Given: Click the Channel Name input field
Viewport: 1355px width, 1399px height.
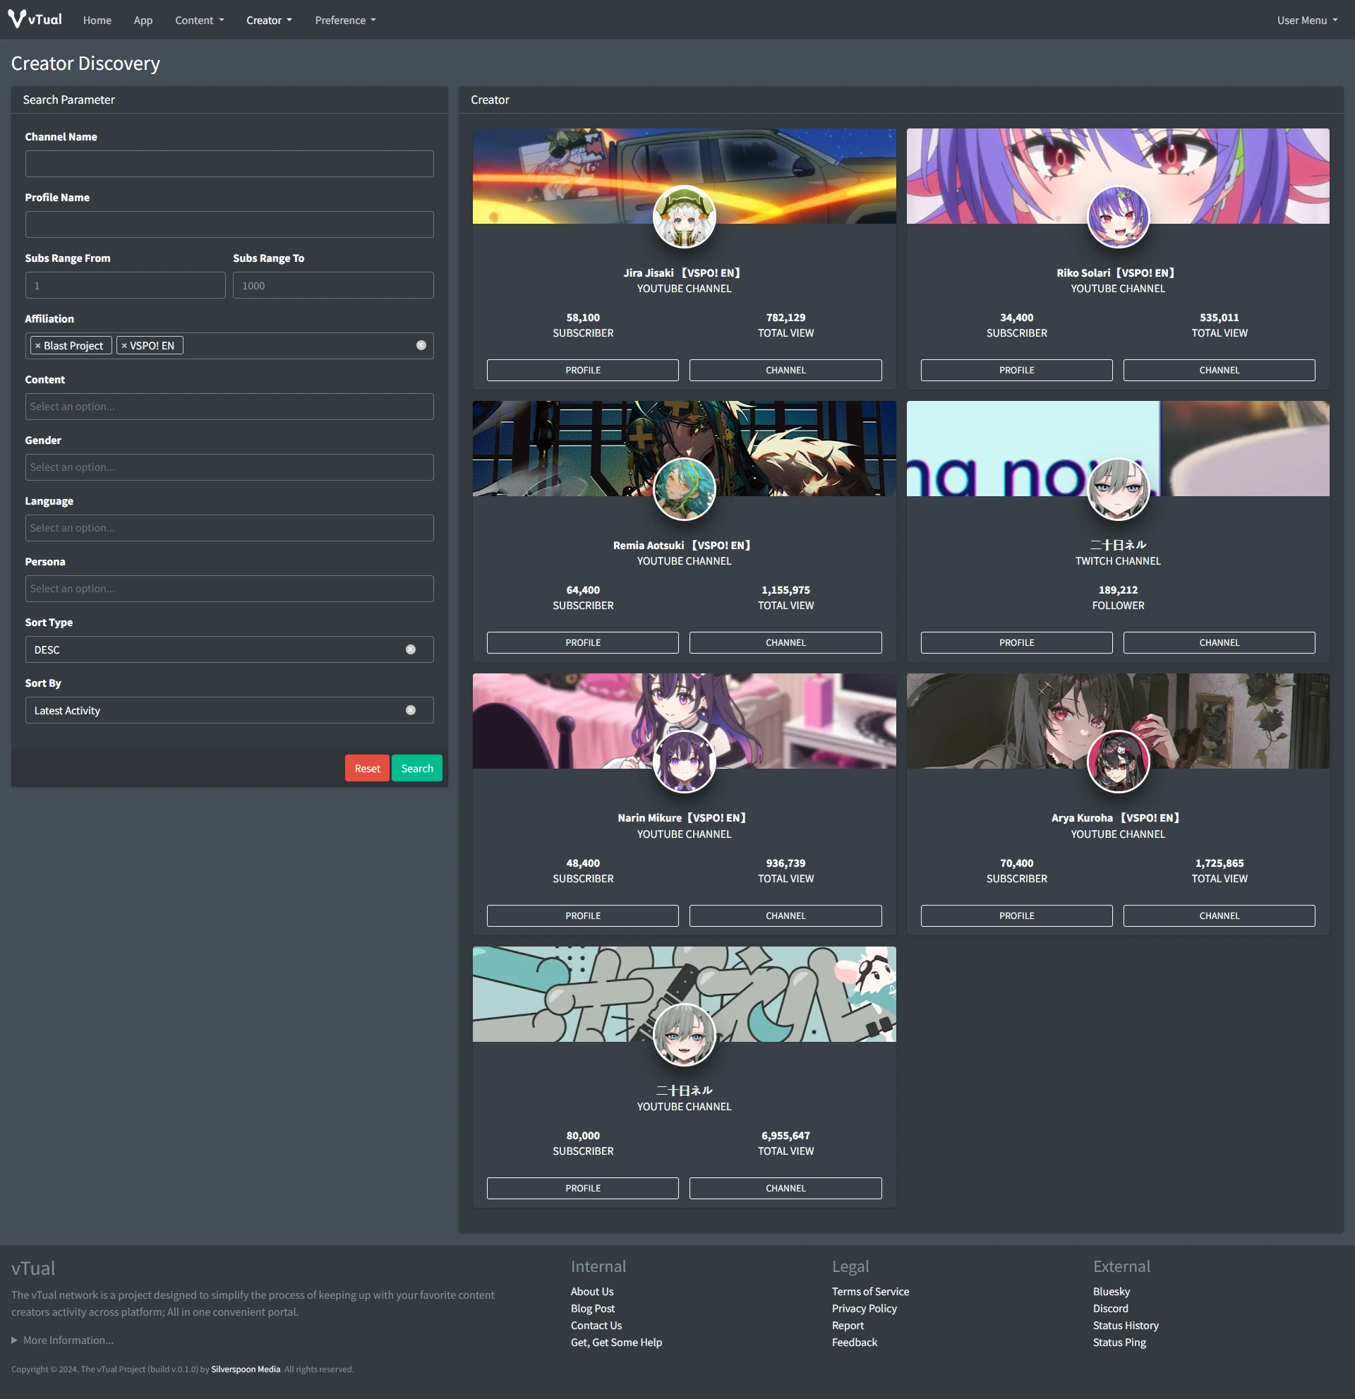Looking at the screenshot, I should pyautogui.click(x=229, y=164).
